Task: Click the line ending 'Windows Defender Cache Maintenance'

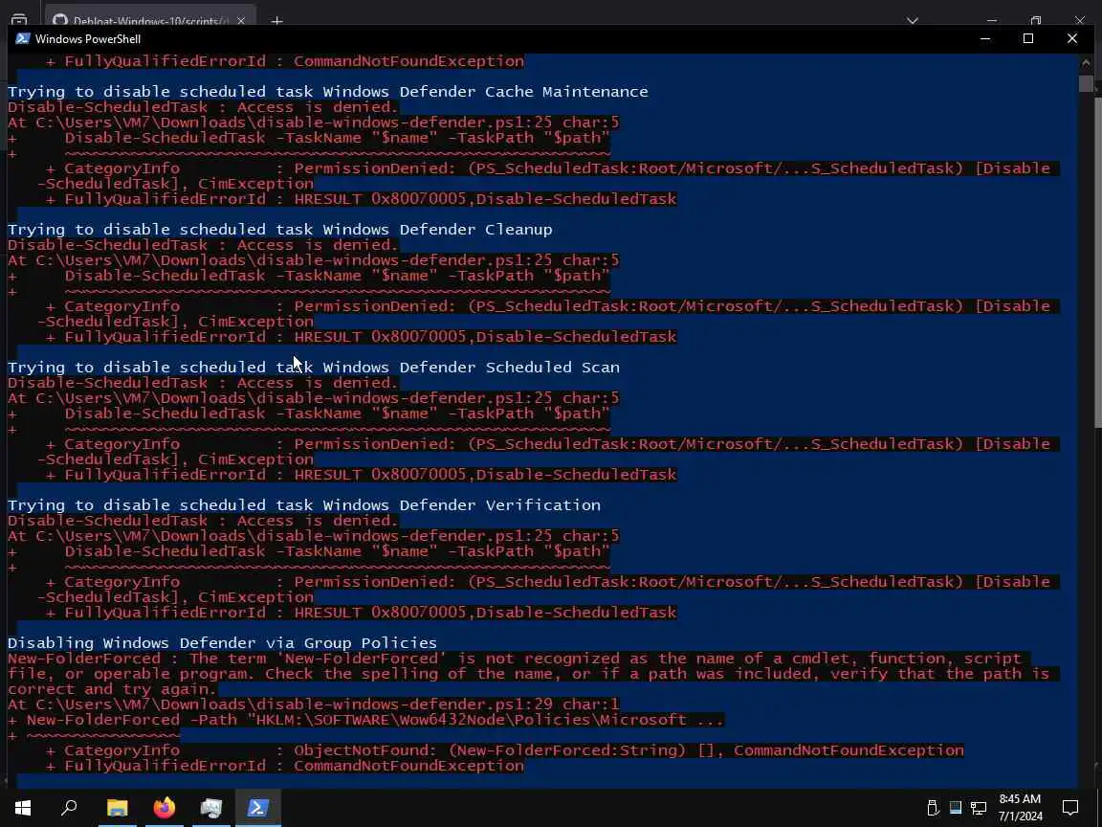Action: [327, 92]
